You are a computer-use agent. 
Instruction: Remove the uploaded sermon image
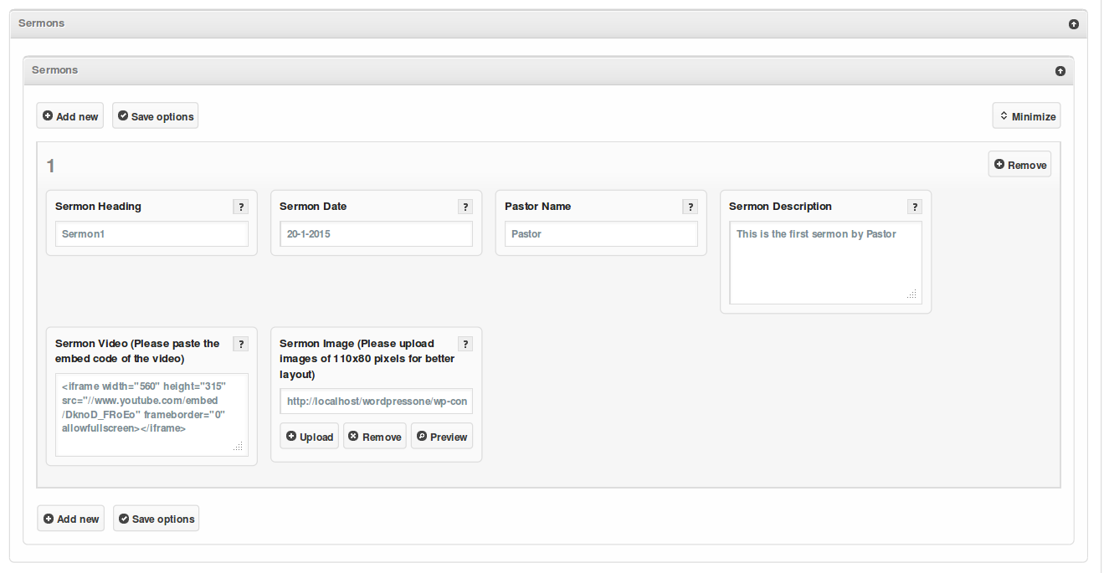[374, 437]
